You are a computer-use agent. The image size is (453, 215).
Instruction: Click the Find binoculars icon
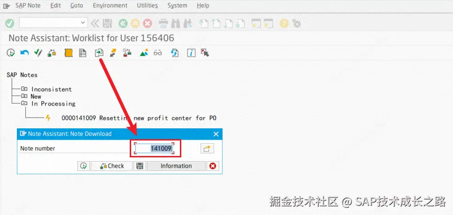175,23
